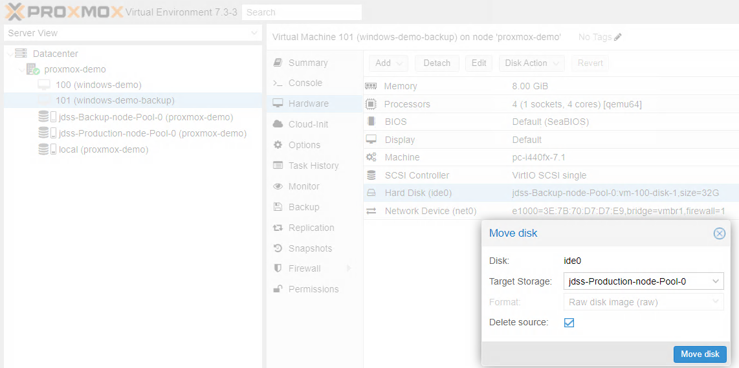Select 100 (windows-demo) in tree

coord(133,85)
